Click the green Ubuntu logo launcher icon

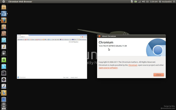(x=4, y=60)
